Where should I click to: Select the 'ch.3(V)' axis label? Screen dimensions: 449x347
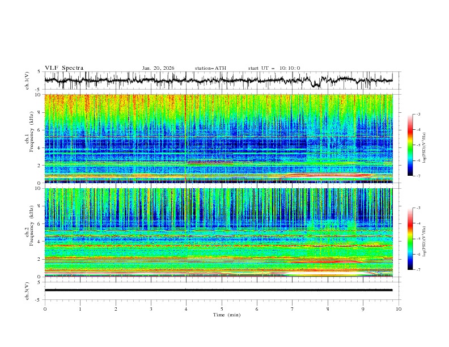coord(27,291)
